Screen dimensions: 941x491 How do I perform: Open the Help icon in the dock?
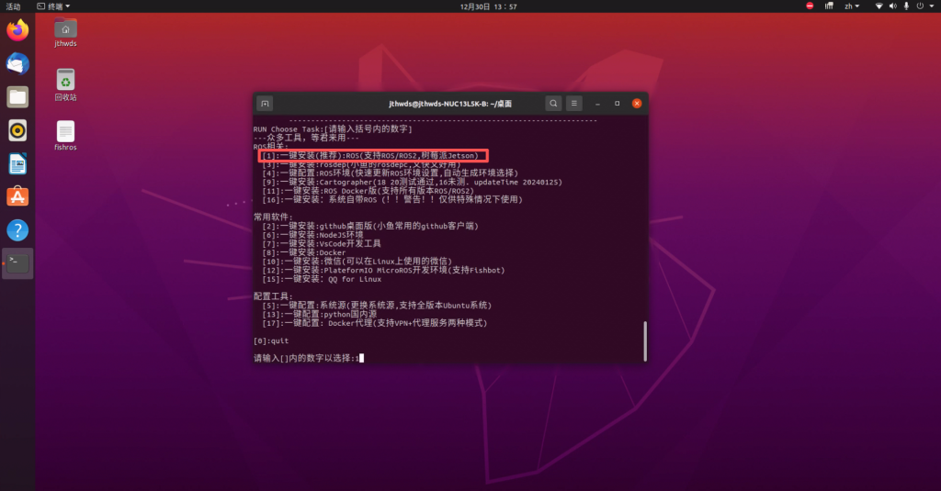point(17,229)
